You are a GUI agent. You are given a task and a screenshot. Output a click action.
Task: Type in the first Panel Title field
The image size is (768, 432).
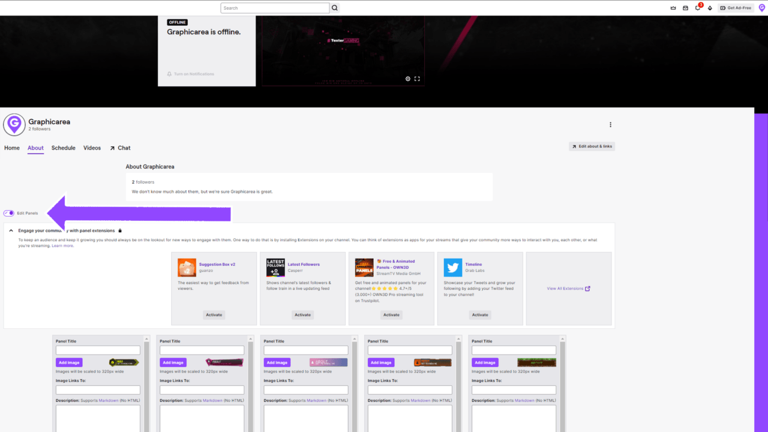click(98, 350)
